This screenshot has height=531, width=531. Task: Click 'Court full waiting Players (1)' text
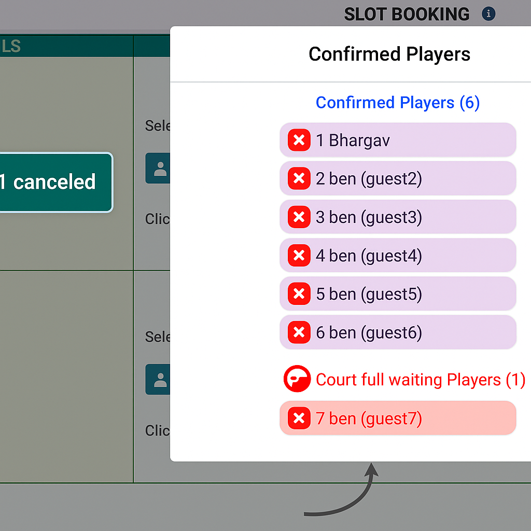420,379
